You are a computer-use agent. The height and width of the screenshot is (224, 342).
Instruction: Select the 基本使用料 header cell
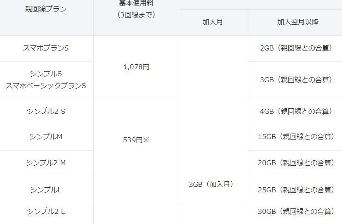coord(136,9)
